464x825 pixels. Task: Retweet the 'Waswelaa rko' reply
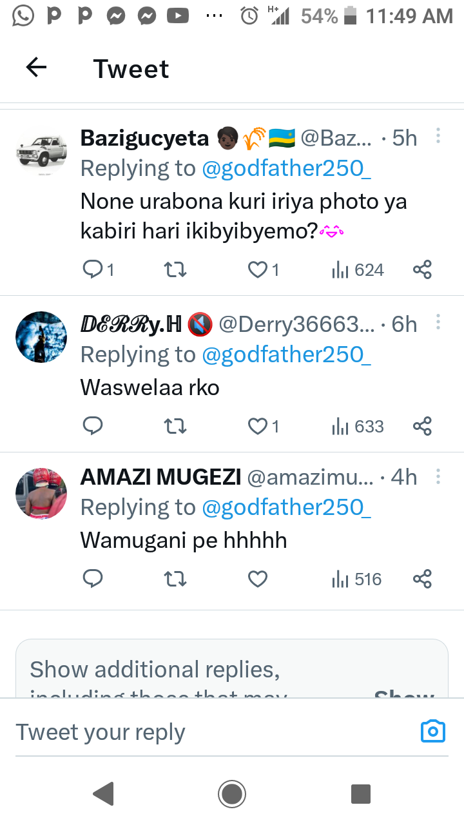click(x=176, y=426)
